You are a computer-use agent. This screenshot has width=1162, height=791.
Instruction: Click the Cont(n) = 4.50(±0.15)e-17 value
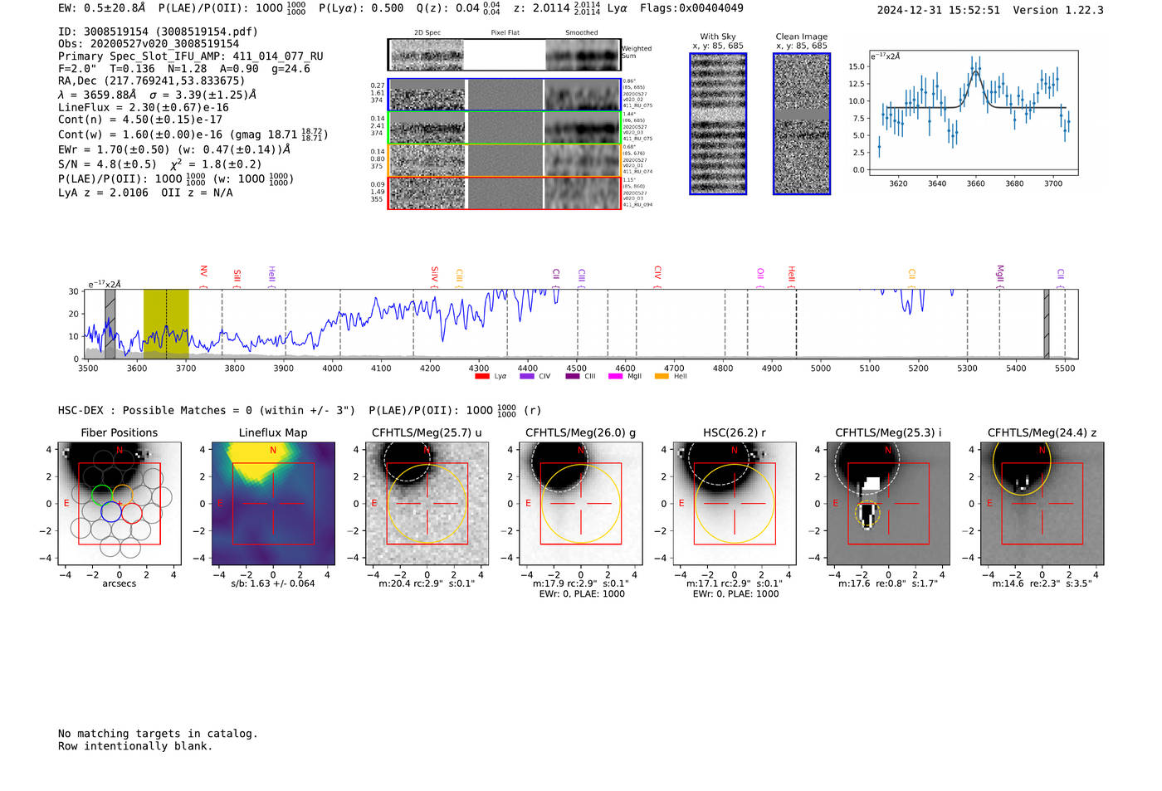click(x=140, y=120)
